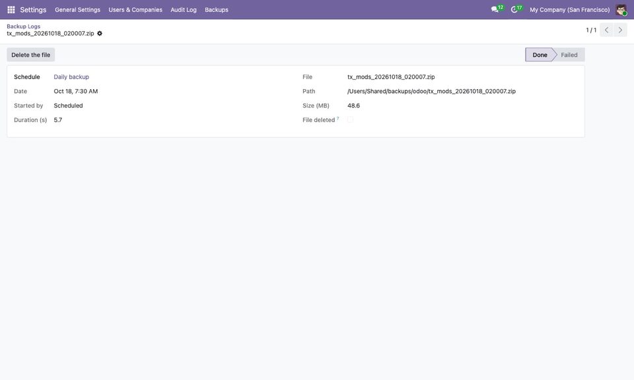
Task: Open the apps grid menu icon
Action: click(11, 9)
